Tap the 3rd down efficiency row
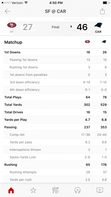Image resolution: width=111 pixels, height=197 pixels. 55,82
